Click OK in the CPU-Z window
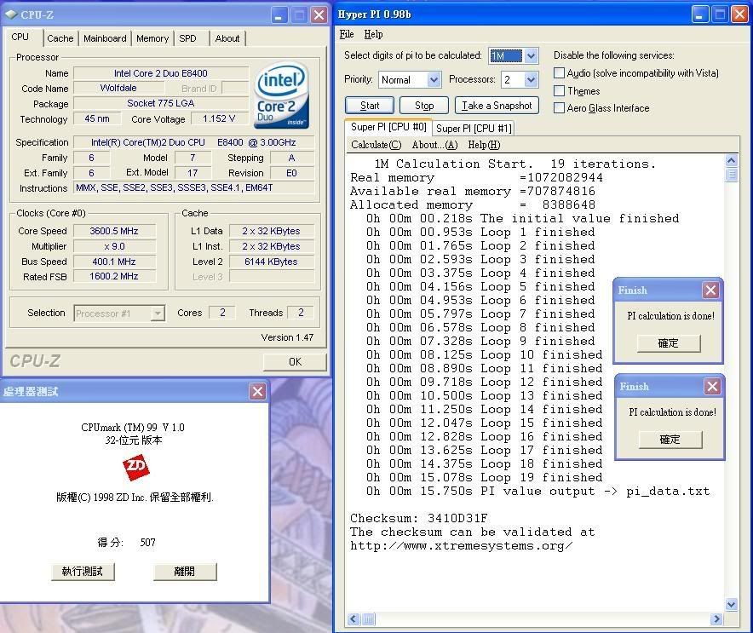 tap(295, 361)
